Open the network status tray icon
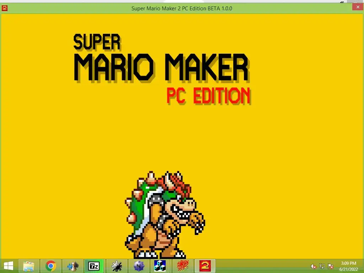 322,266
